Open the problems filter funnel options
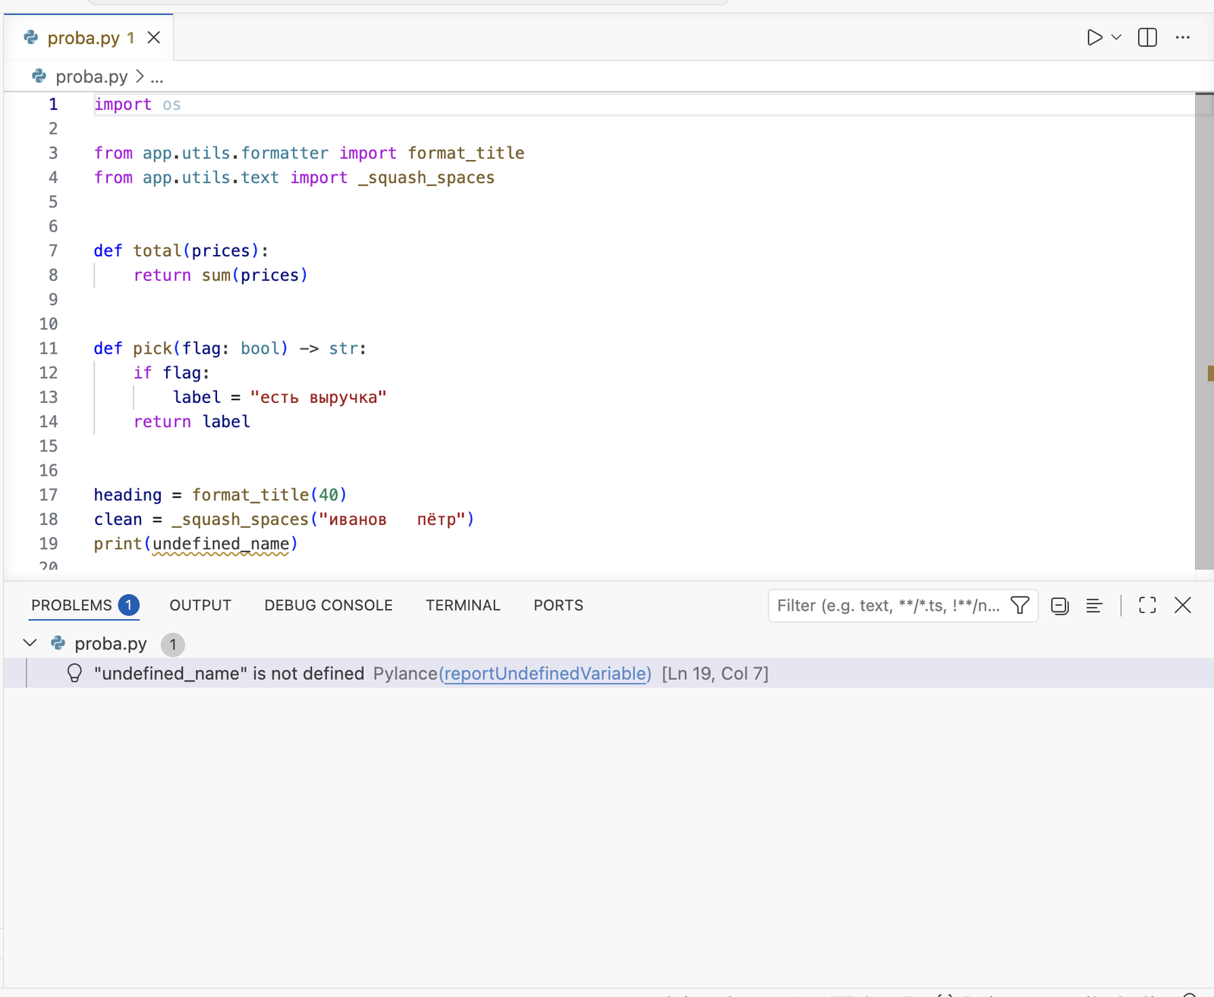Image resolution: width=1214 pixels, height=997 pixels. click(x=1021, y=605)
